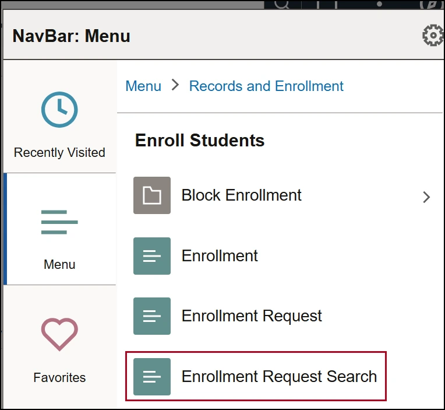
Task: Open the Block Enrollment folder label
Action: click(x=242, y=195)
